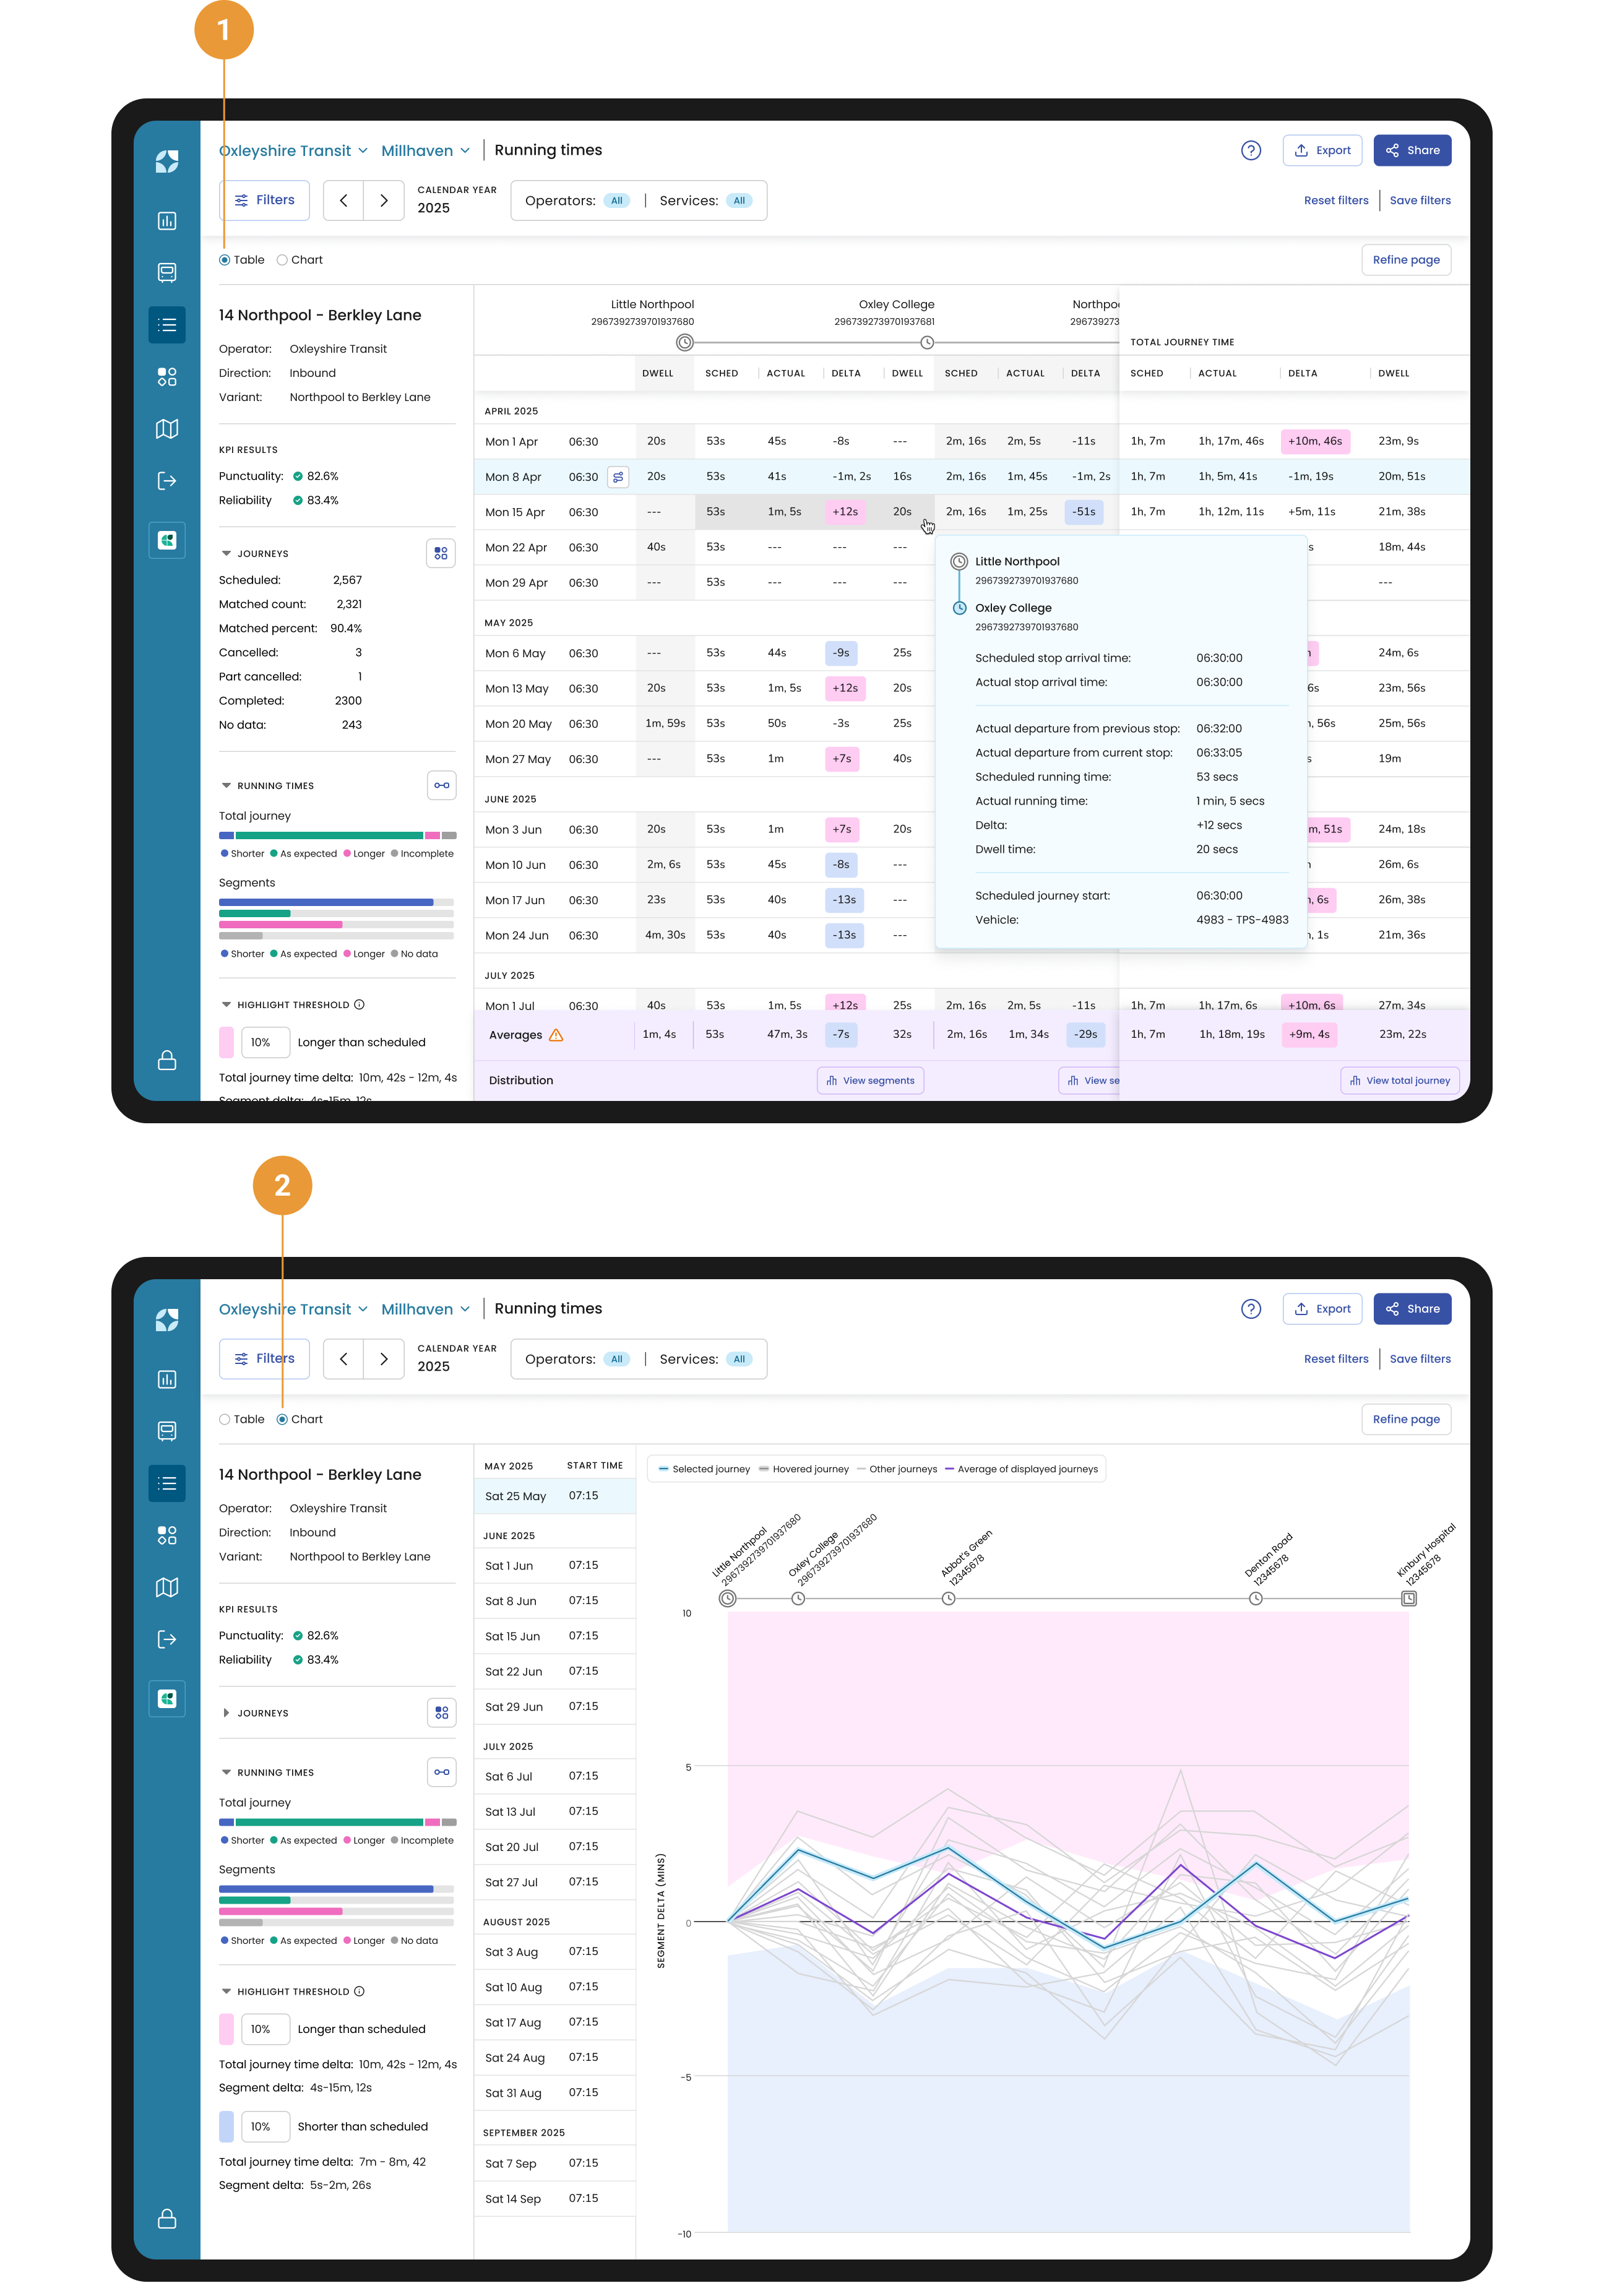Viewport: 1604px width, 2296px height.
Task: Click the View total journey button
Action: [x=1399, y=1080]
